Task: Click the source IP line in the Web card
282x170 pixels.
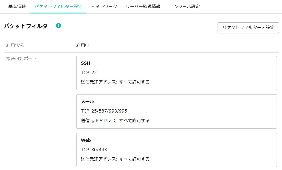Action: point(115,159)
